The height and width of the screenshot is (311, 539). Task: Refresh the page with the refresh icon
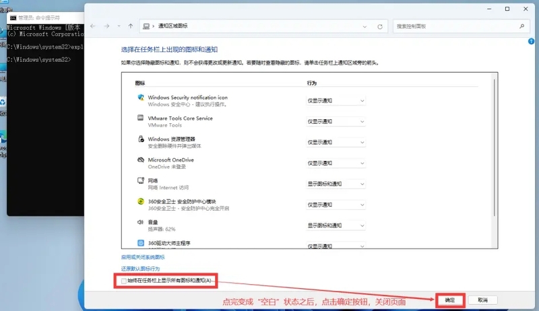pyautogui.click(x=380, y=26)
